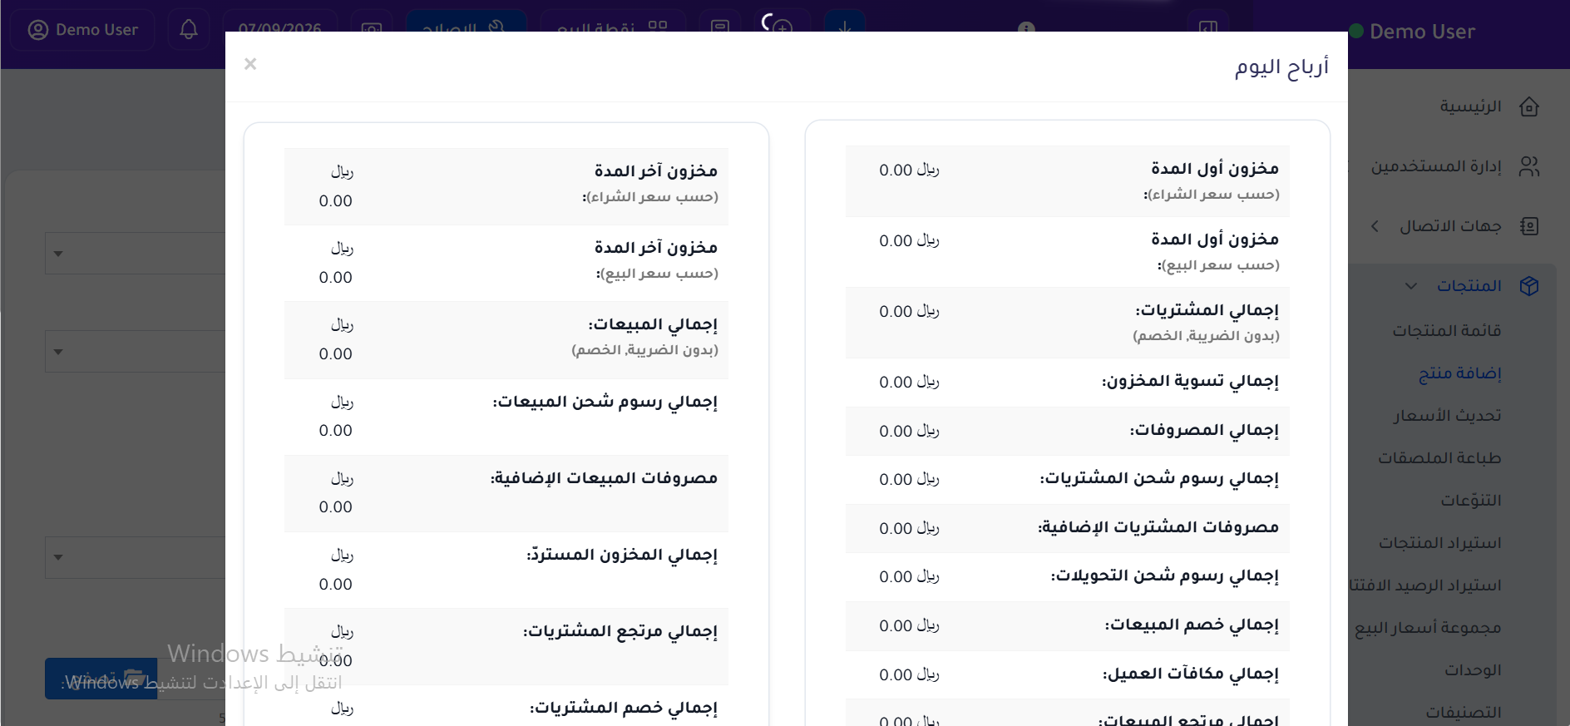The image size is (1570, 726).
Task: Open جهات الاتصال in the sidebar
Action: point(1450,226)
